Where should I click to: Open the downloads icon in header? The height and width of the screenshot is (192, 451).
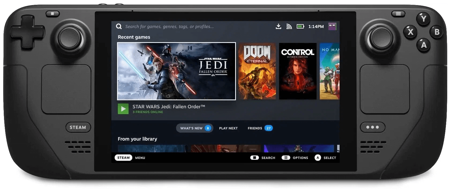pyautogui.click(x=279, y=26)
